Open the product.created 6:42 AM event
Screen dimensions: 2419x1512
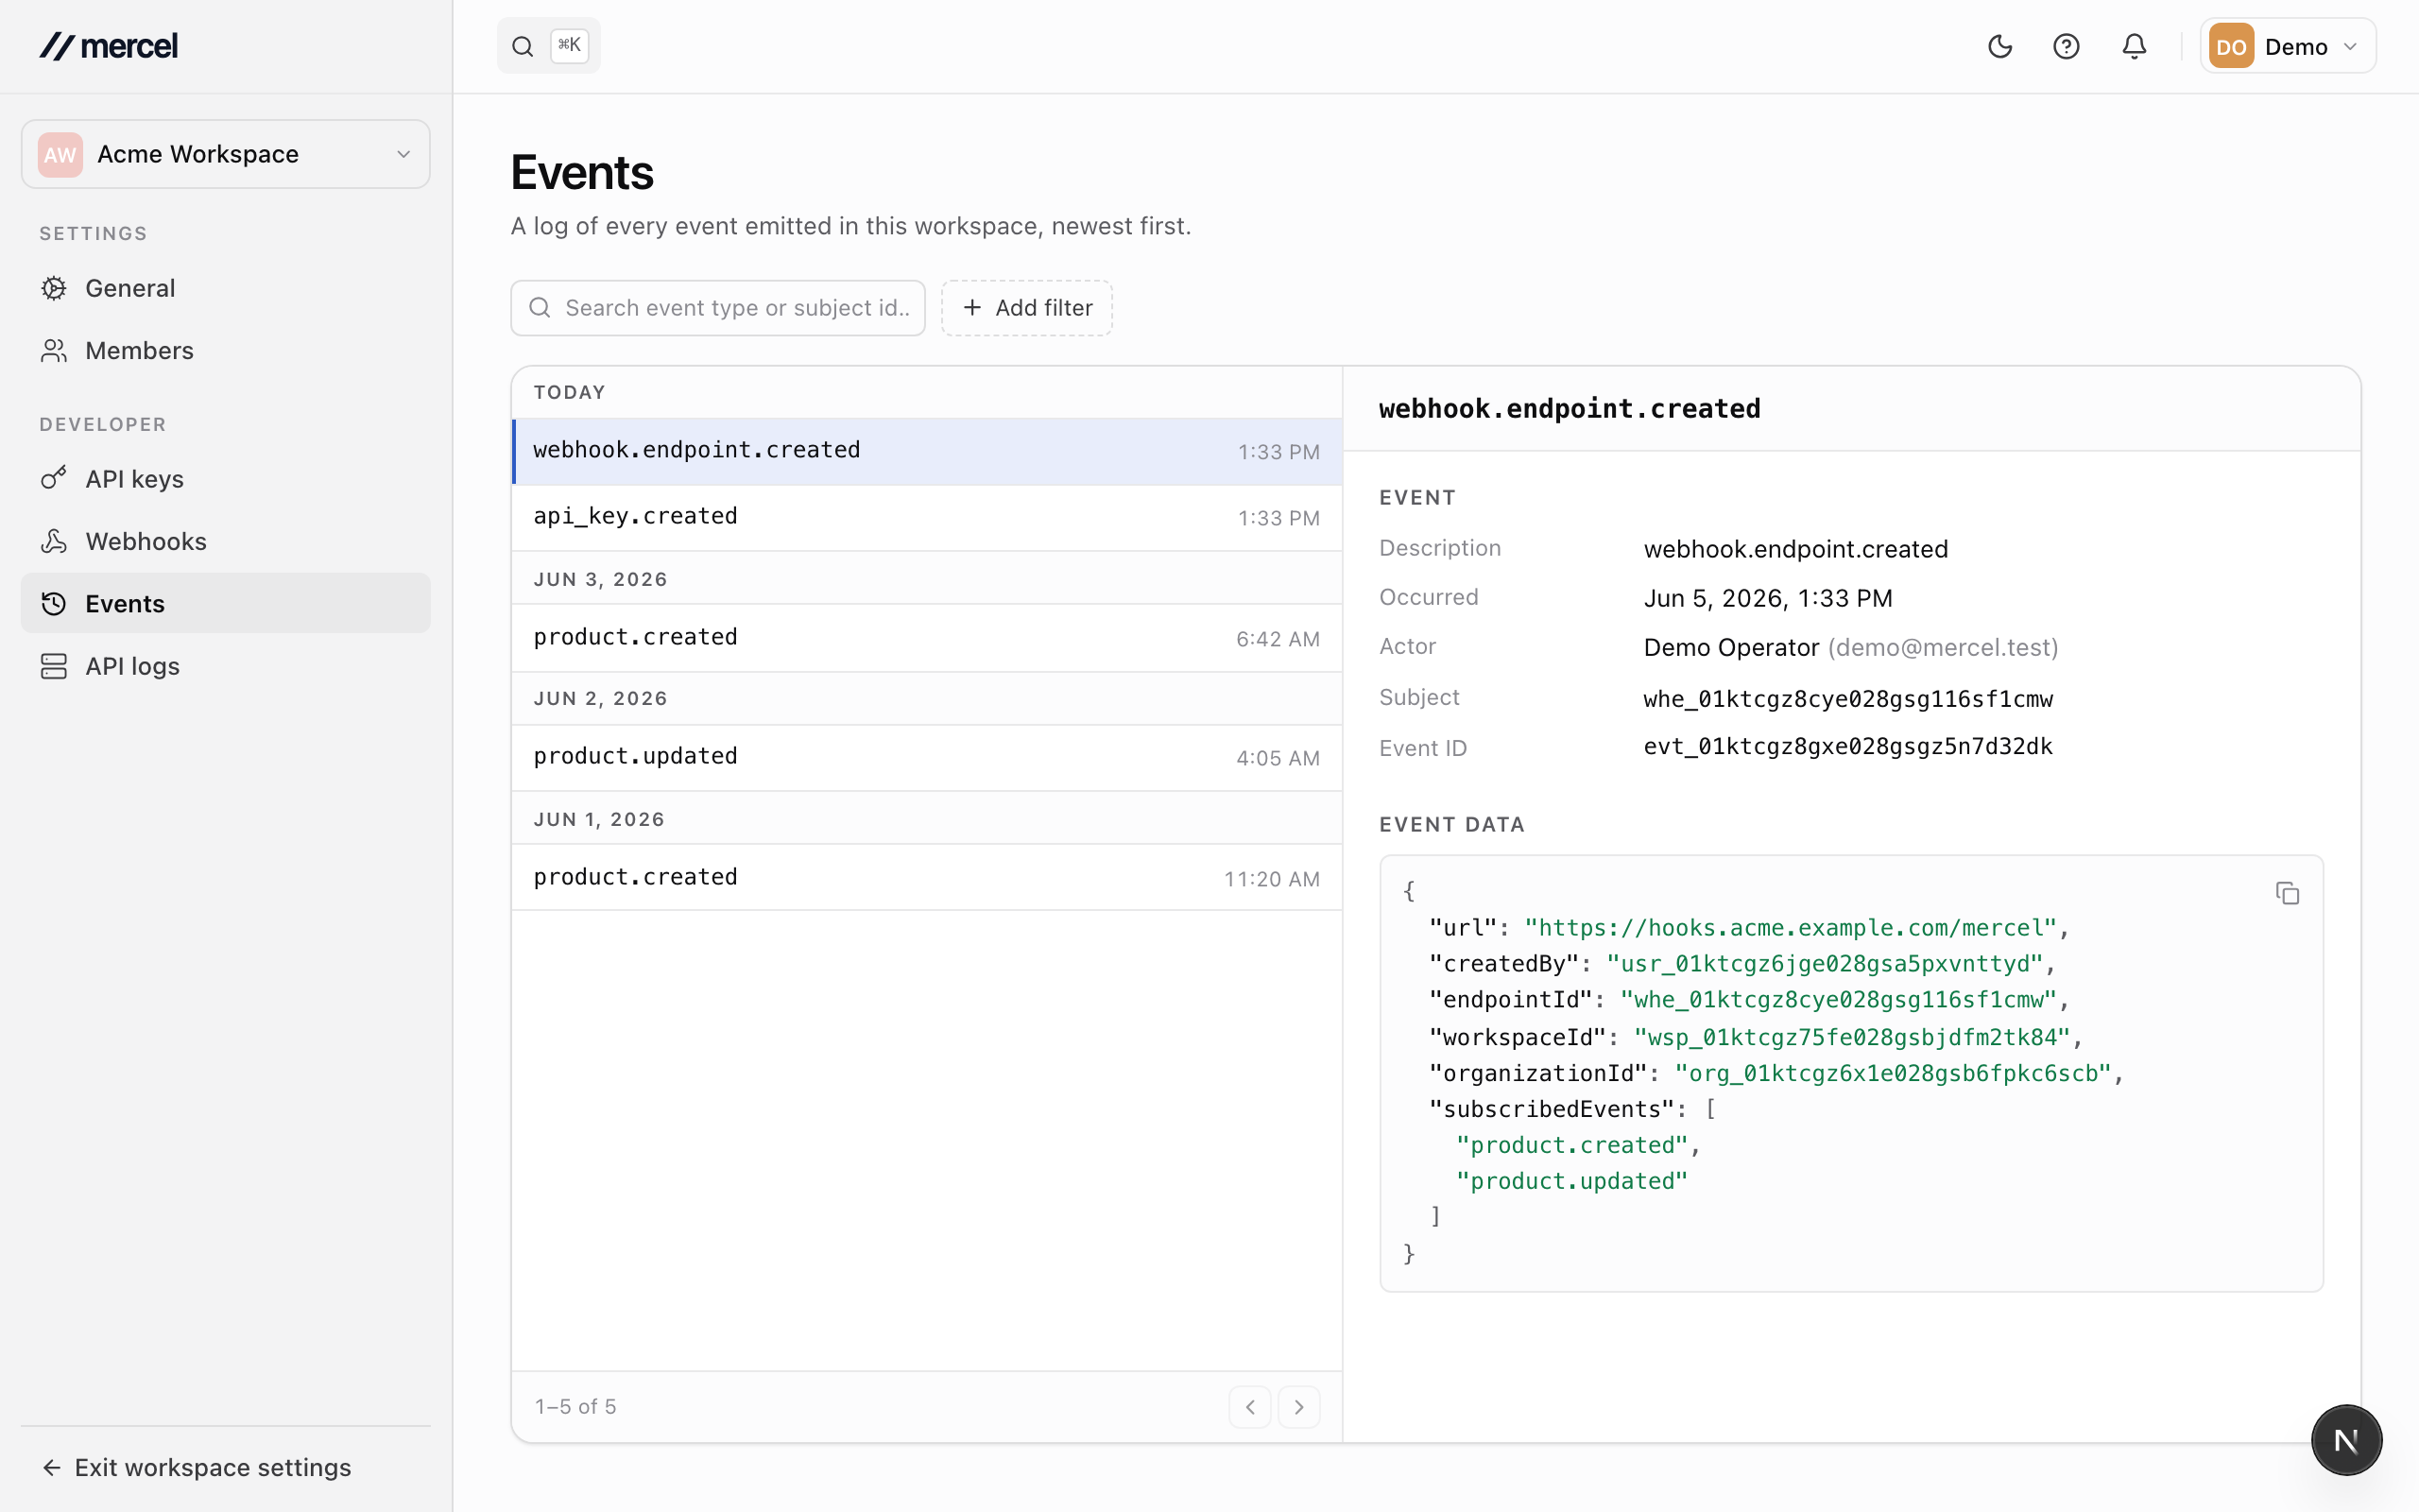pyautogui.click(x=927, y=638)
